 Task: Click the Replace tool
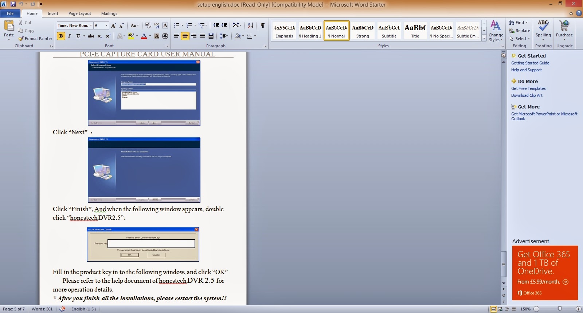pos(519,31)
